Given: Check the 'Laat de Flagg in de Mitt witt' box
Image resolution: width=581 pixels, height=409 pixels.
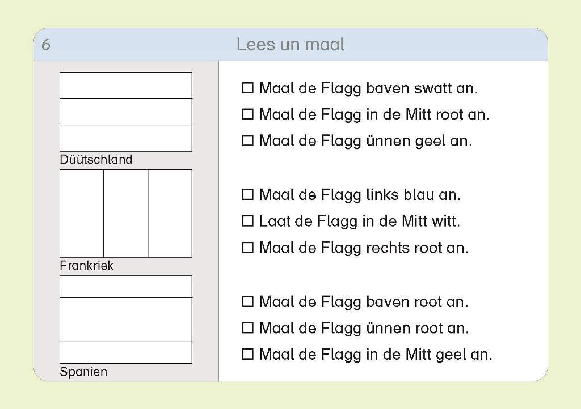Looking at the screenshot, I should click(x=247, y=221).
